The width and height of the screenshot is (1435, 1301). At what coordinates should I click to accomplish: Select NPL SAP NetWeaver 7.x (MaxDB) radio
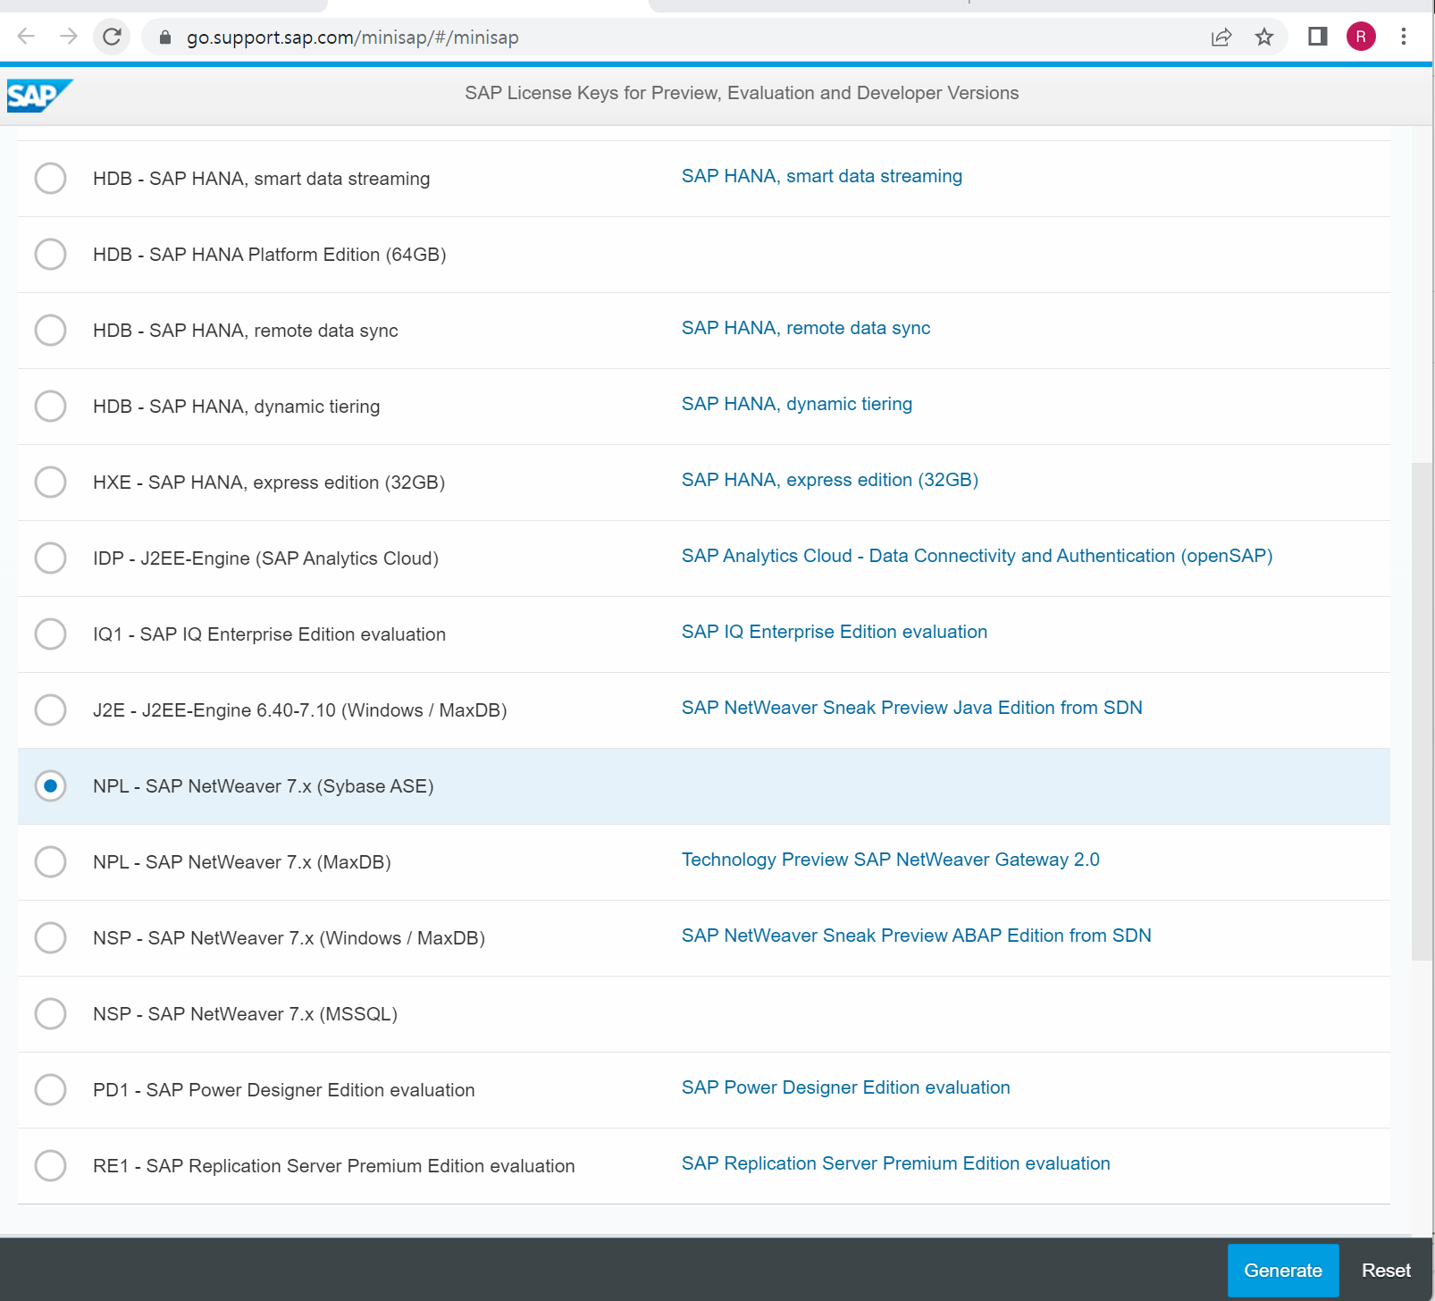[x=50, y=861]
